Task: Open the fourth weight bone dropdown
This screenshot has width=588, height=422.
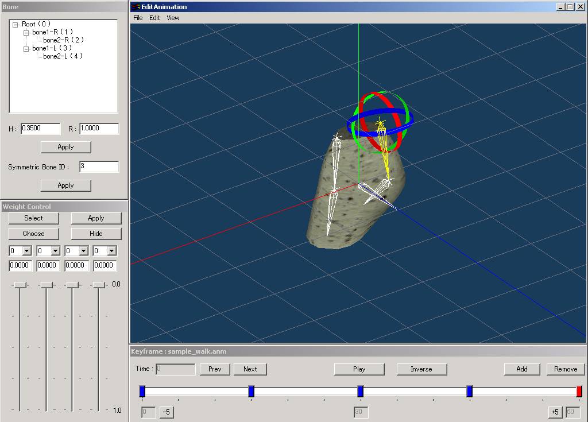Action: tap(112, 251)
